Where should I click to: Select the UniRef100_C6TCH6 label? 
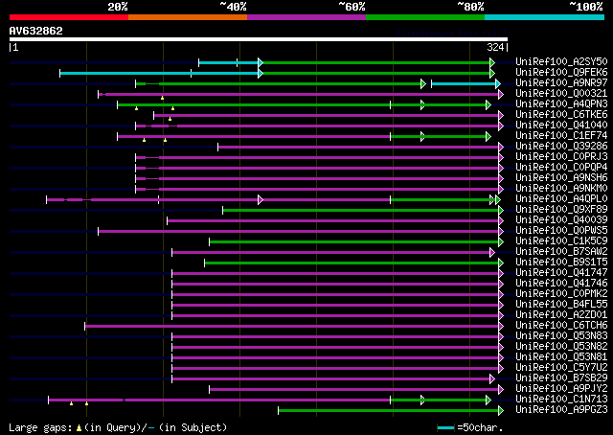(x=561, y=326)
